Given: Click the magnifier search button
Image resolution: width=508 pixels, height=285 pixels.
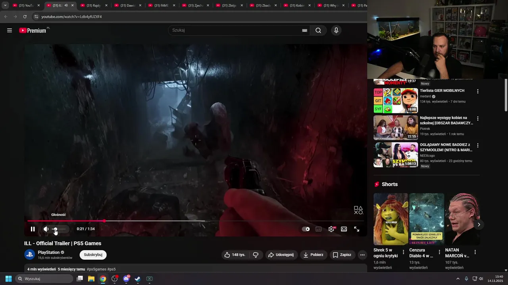Looking at the screenshot, I should [318, 30].
